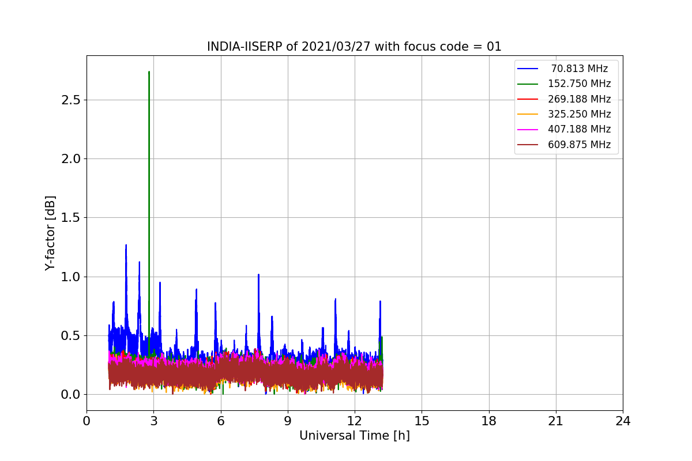Click the x-axis tick label '3'

pyautogui.click(x=153, y=421)
